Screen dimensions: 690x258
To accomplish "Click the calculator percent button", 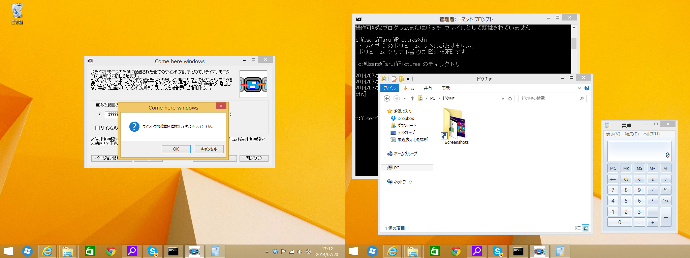I will click(665, 190).
